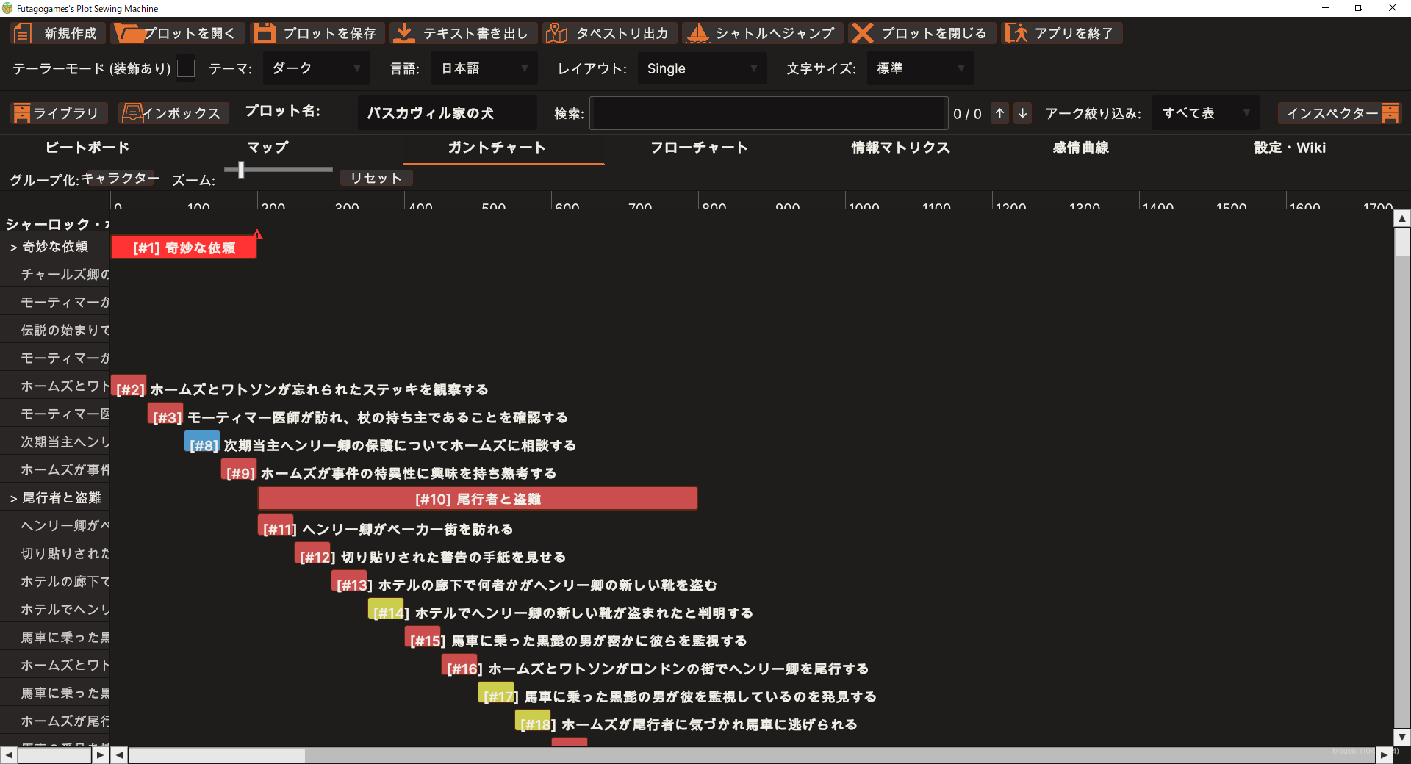Viewport: 1411px width, 764px height.
Task: Click the プロットを保存 button label
Action: 329,33
